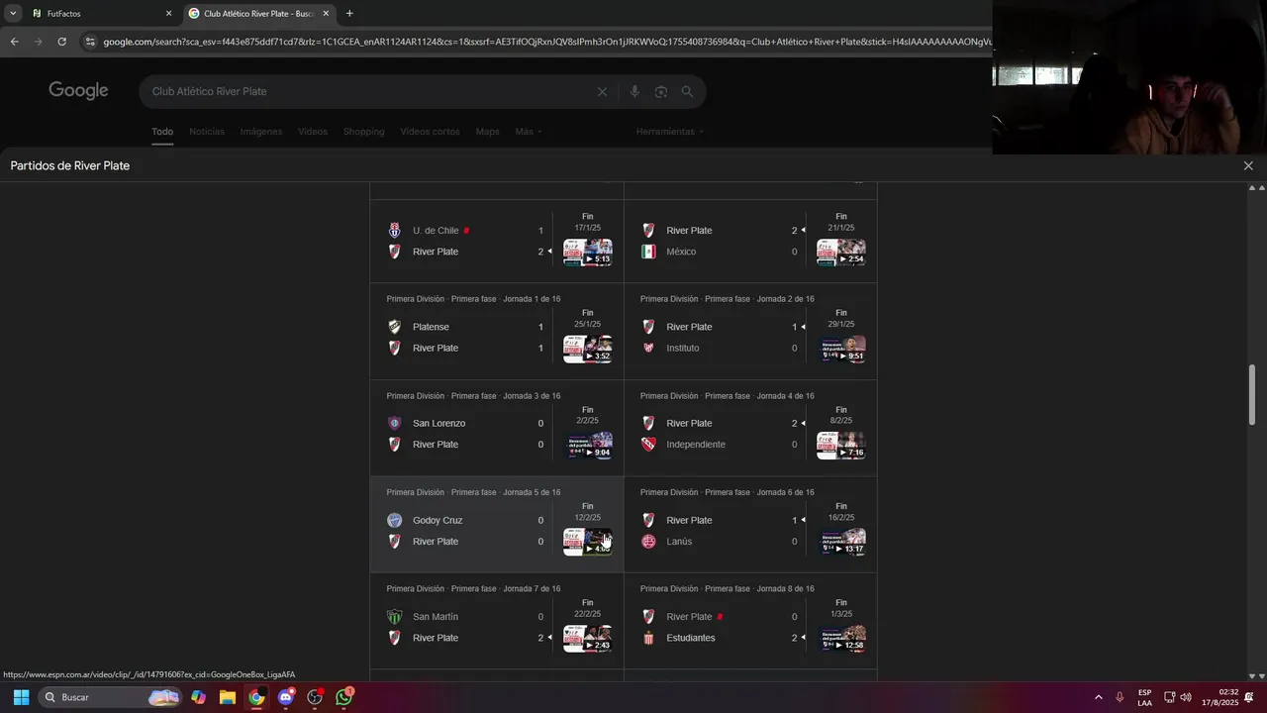Show hidden system tray icons
The image size is (1267, 713).
pos(1098,697)
